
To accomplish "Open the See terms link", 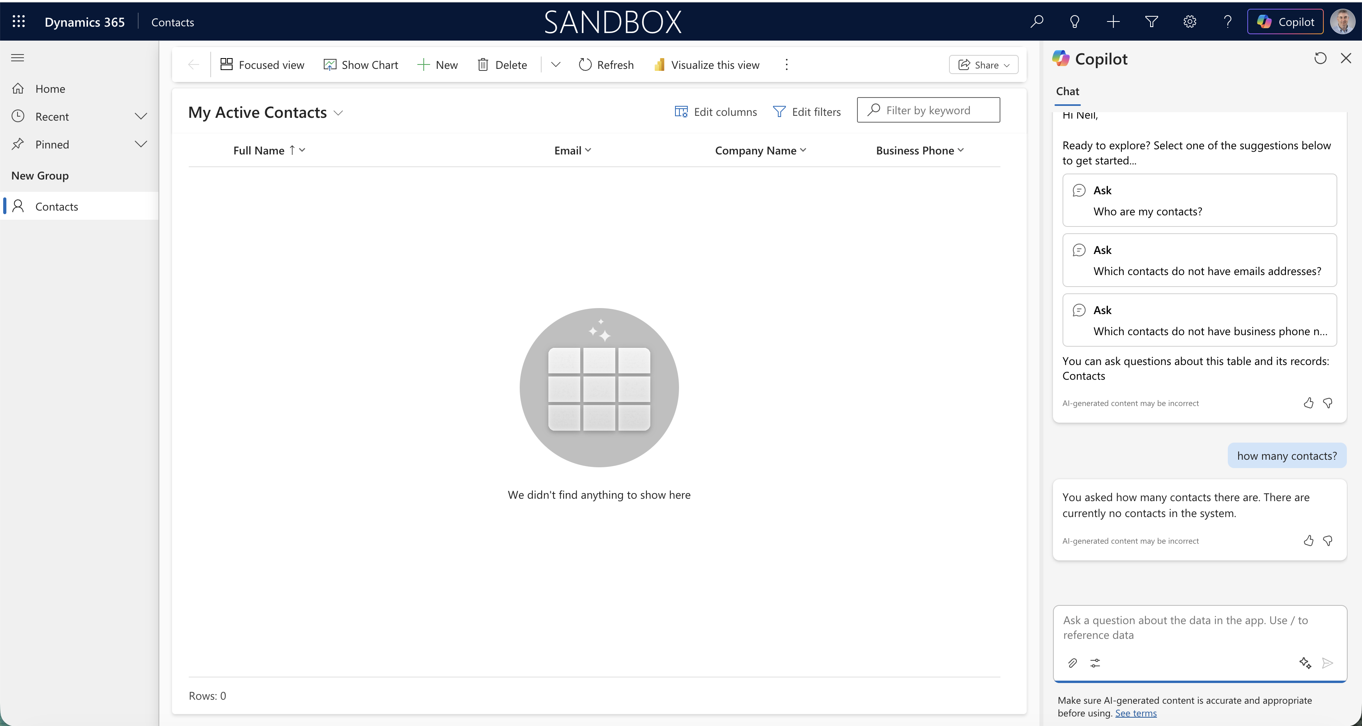I will click(1136, 713).
